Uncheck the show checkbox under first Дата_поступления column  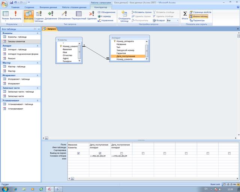coord(100,153)
